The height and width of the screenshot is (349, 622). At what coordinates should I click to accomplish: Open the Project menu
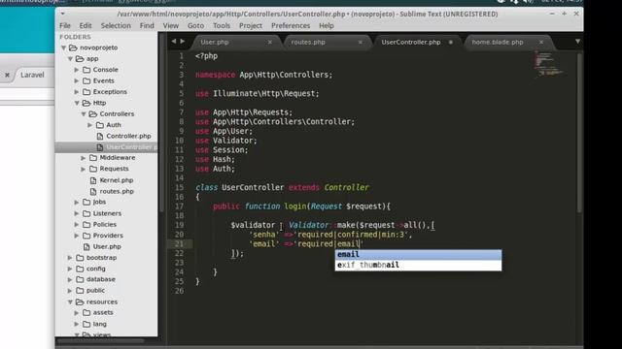coord(251,26)
